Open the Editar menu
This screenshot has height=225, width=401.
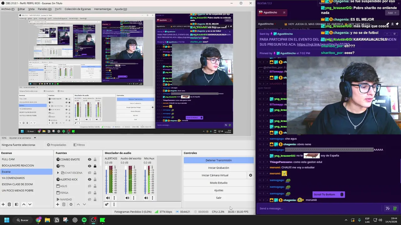coord(21,9)
